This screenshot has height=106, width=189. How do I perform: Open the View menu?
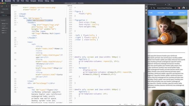[x=27, y=1]
